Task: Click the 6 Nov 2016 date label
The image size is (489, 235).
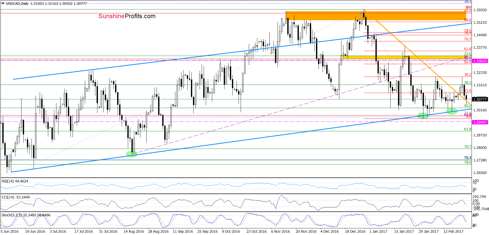Action: pos(280,231)
